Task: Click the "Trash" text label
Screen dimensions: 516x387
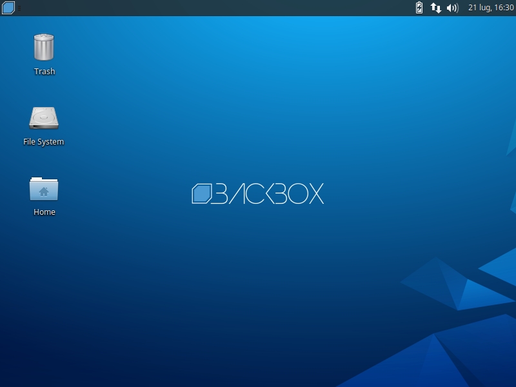Action: (x=45, y=72)
